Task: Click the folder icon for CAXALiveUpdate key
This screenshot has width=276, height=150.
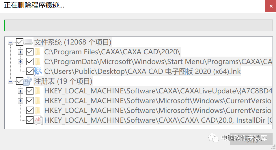Action: tap(38, 91)
